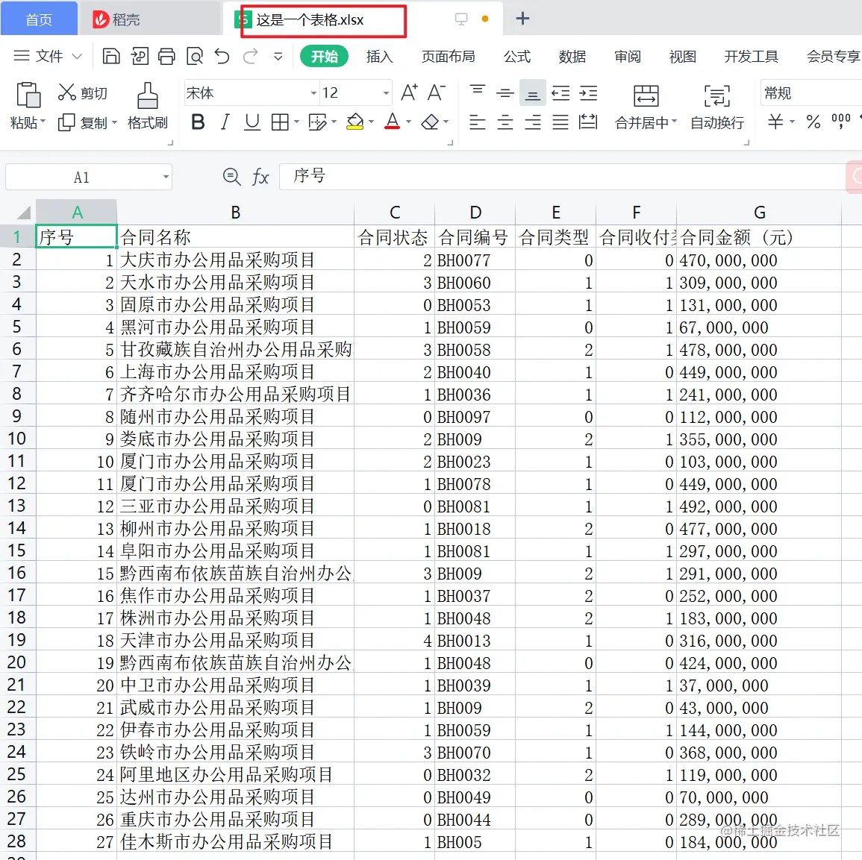The image size is (862, 860).
Task: Open number format dropdown 常规
Action: pyautogui.click(x=811, y=93)
